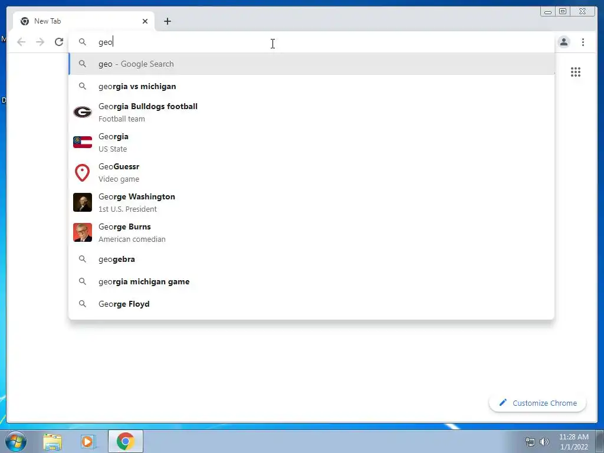The height and width of the screenshot is (453, 604).
Task: Minimize the Chrome window
Action: pyautogui.click(x=548, y=12)
